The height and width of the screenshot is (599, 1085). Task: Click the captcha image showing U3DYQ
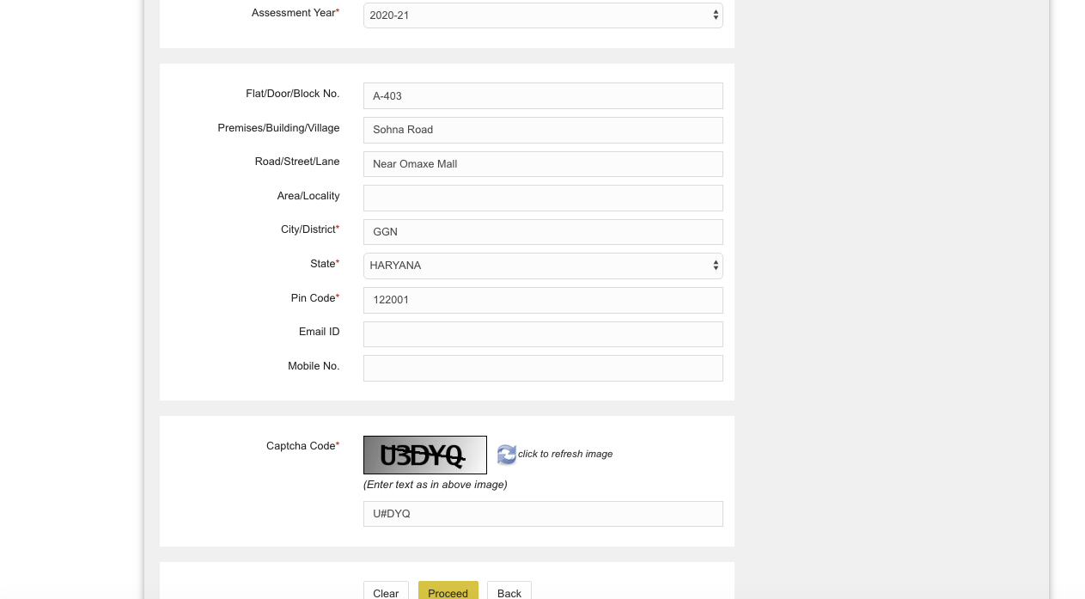(424, 454)
